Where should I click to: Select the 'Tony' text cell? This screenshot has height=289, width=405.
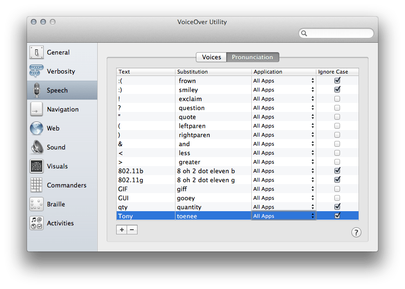pos(146,216)
